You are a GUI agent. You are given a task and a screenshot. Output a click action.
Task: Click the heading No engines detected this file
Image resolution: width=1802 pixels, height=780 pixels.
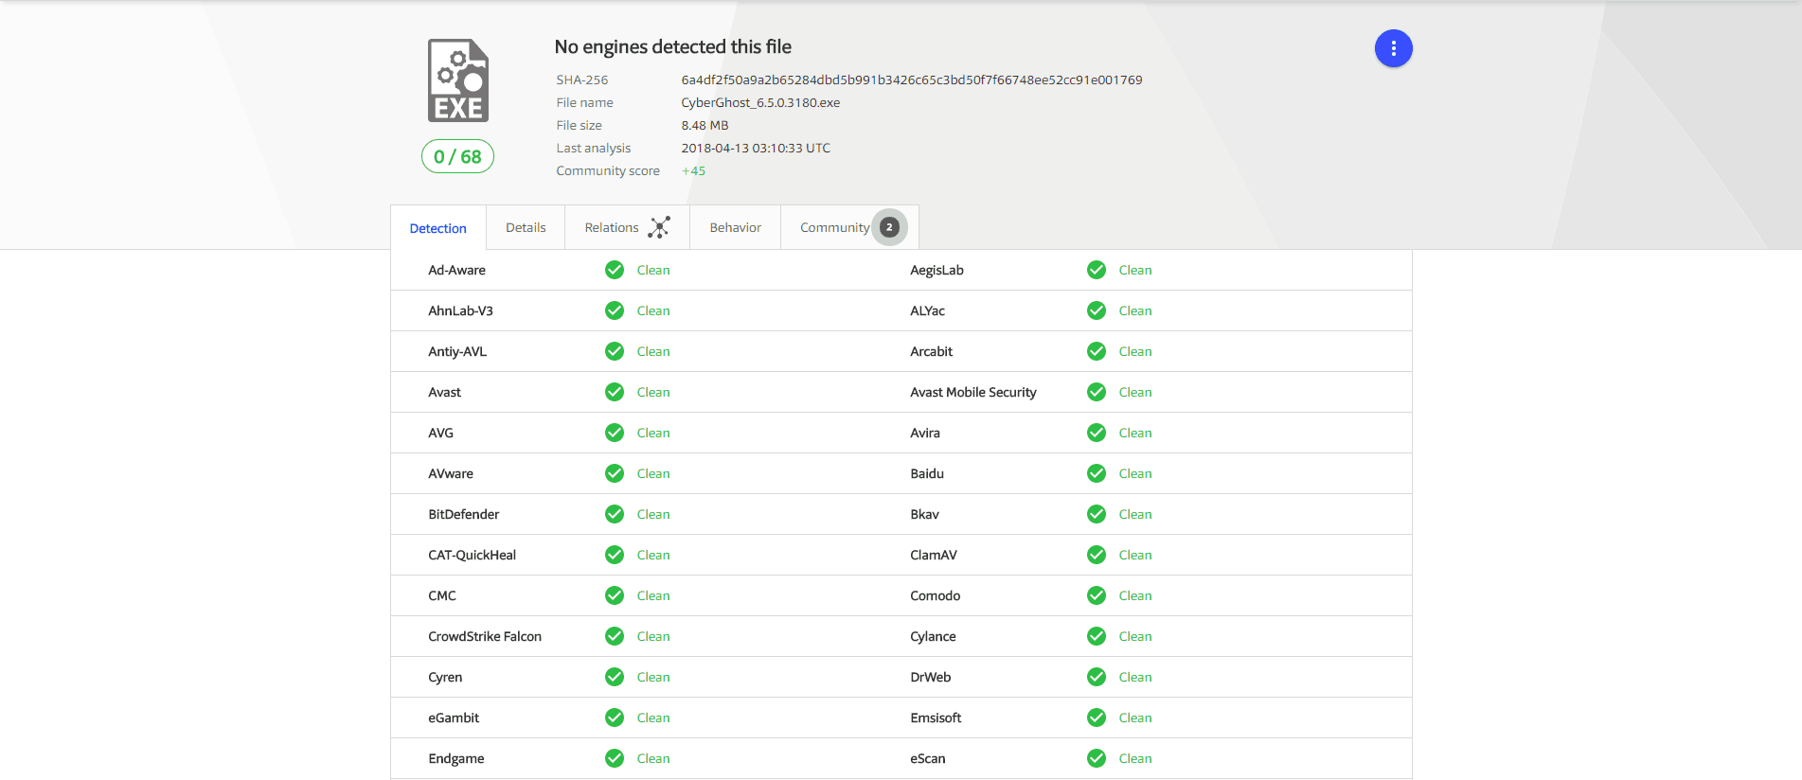[672, 46]
